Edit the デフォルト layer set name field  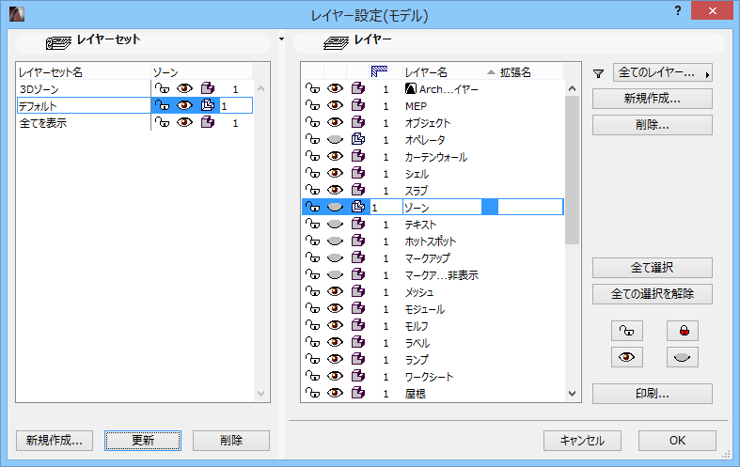[84, 105]
